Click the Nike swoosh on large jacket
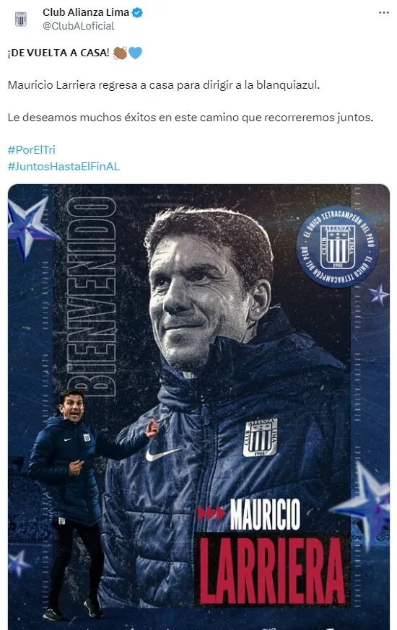Image resolution: width=397 pixels, height=630 pixels. [x=162, y=455]
